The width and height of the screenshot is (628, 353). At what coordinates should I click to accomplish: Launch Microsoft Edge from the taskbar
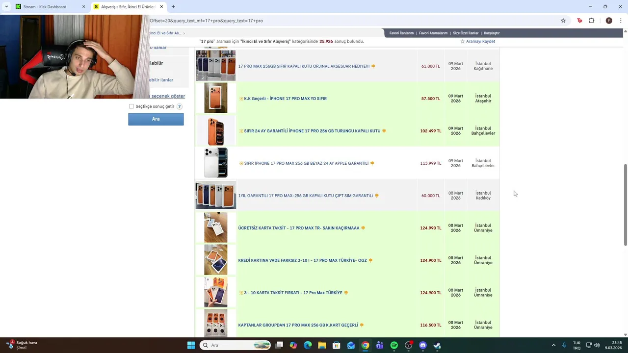click(x=308, y=345)
